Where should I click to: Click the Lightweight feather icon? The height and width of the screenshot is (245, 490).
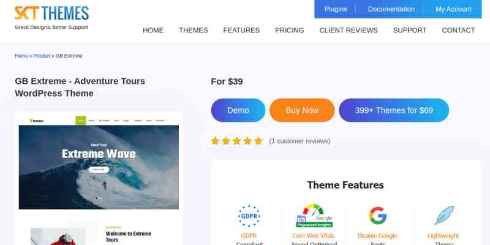pyautogui.click(x=444, y=216)
